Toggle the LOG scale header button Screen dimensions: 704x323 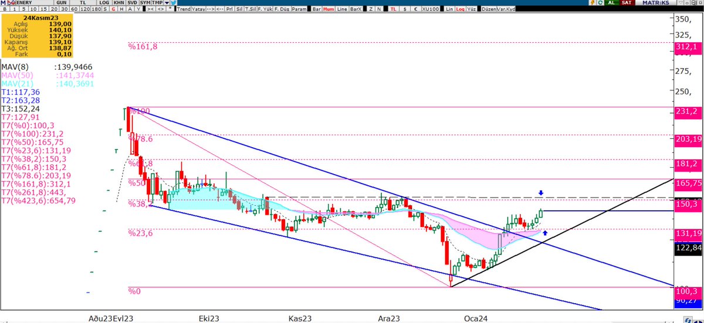click(104, 4)
